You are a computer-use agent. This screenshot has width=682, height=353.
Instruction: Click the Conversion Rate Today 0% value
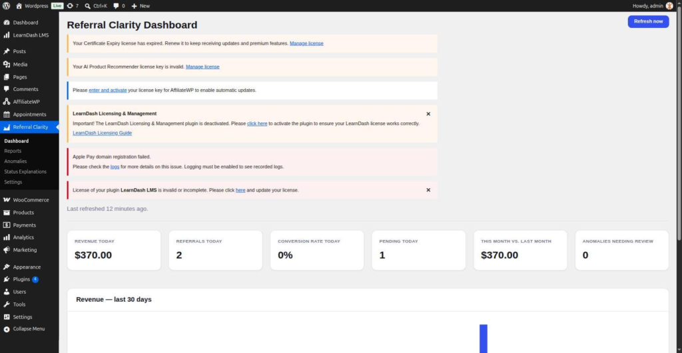(285, 255)
